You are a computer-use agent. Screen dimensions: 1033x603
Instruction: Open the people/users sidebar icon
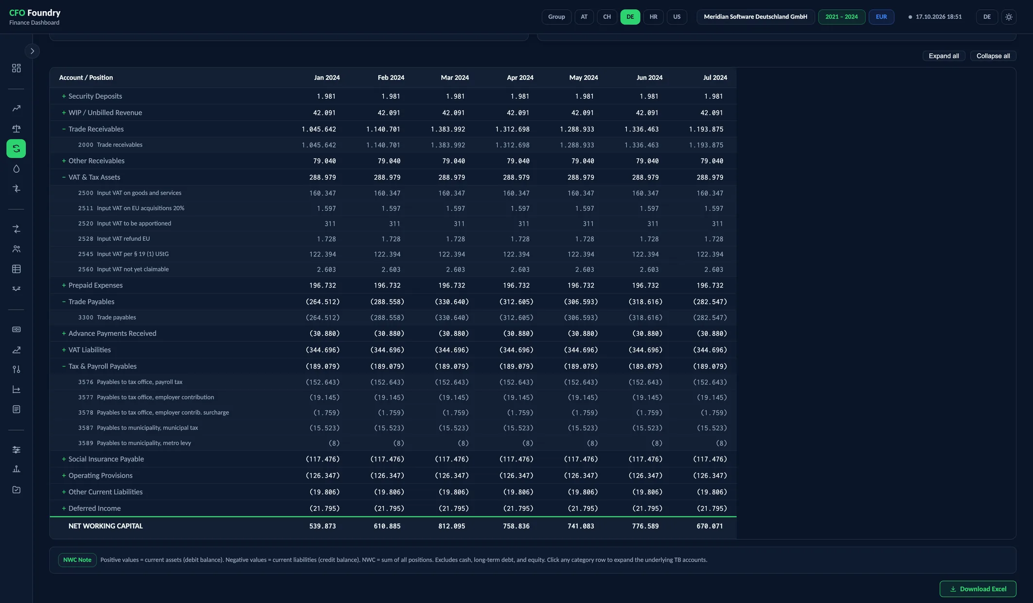click(16, 249)
